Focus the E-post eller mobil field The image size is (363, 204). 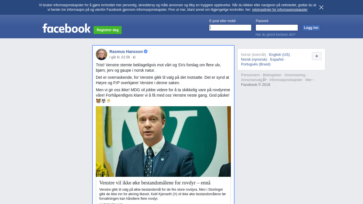click(x=230, y=28)
